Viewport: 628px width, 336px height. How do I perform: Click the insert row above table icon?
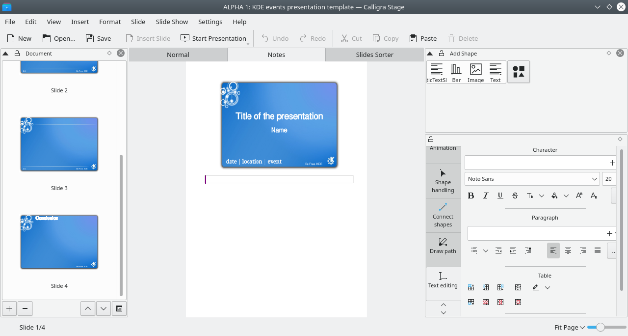(x=471, y=287)
